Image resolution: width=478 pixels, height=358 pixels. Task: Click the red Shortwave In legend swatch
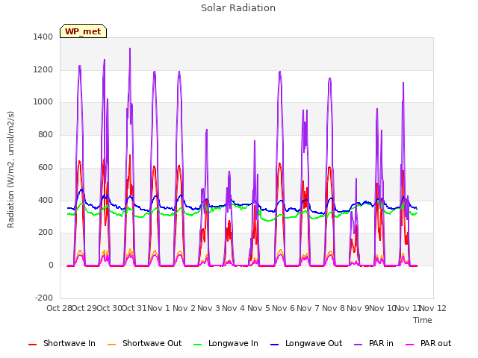click(x=32, y=345)
